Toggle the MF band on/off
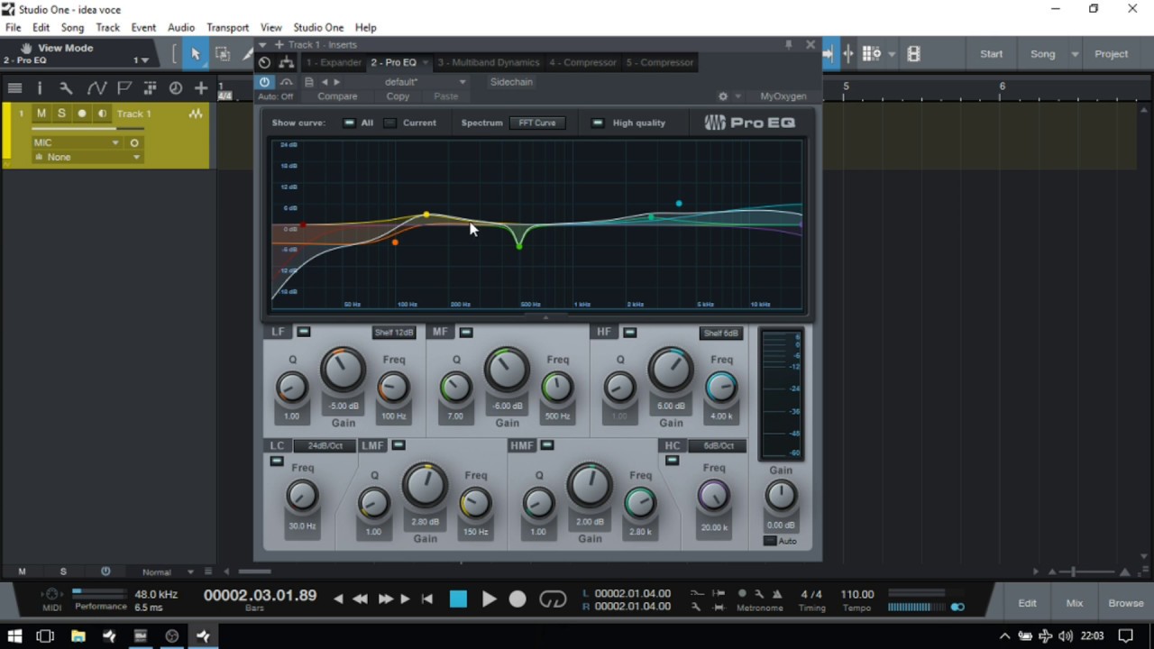Screen dimensions: 1154x649 pos(466,333)
